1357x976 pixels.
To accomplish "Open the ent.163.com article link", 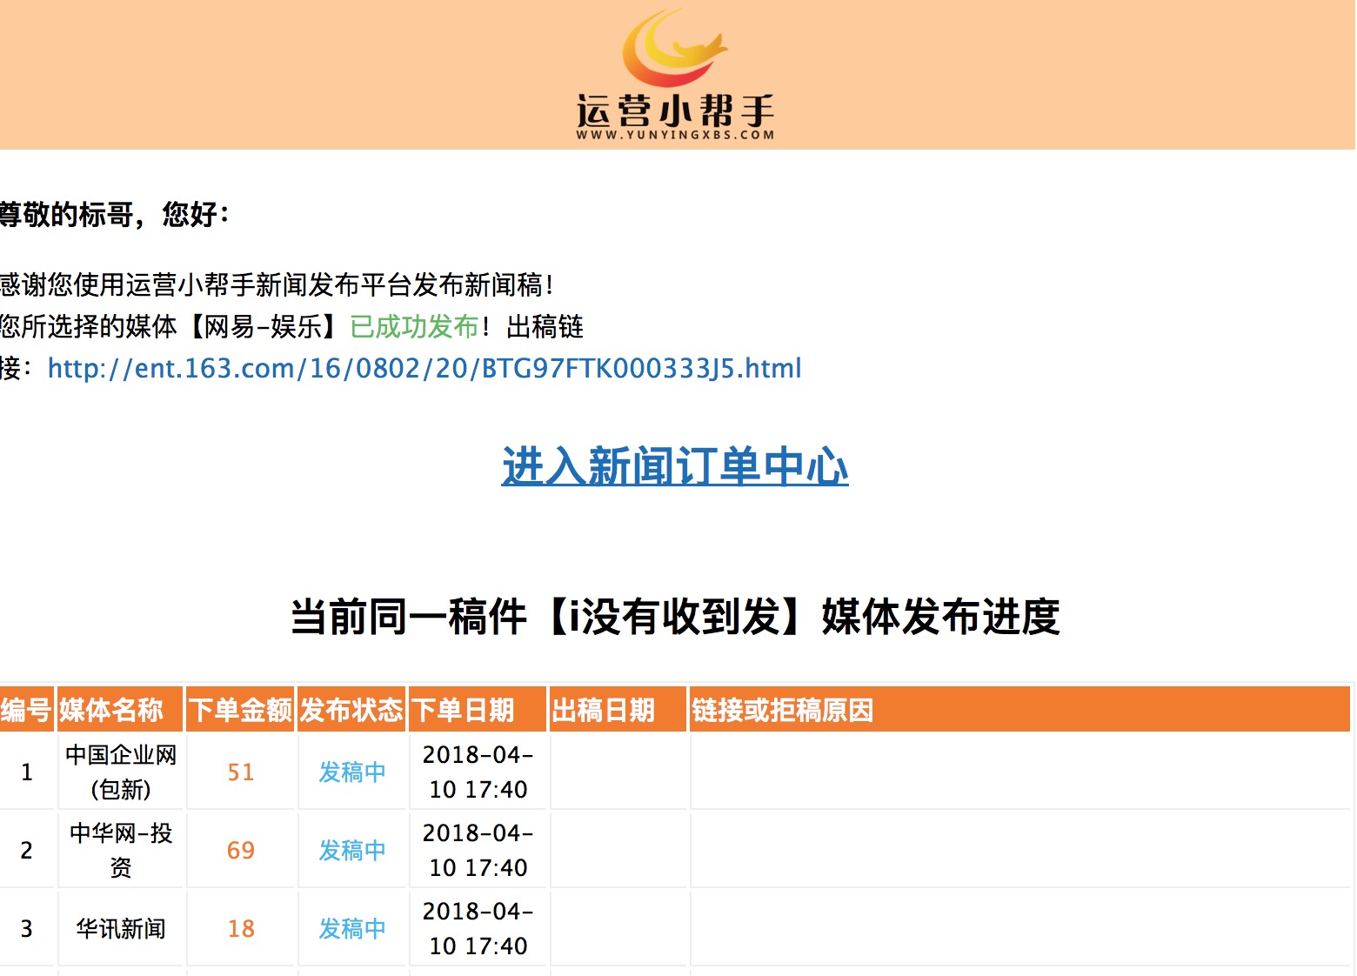I will pyautogui.click(x=424, y=368).
